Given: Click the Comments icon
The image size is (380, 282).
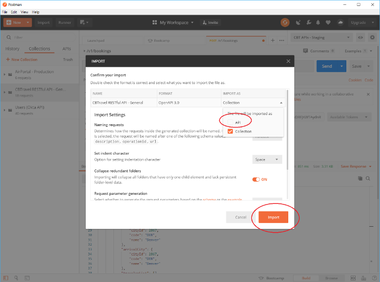Looking at the screenshot, I should (x=305, y=51).
